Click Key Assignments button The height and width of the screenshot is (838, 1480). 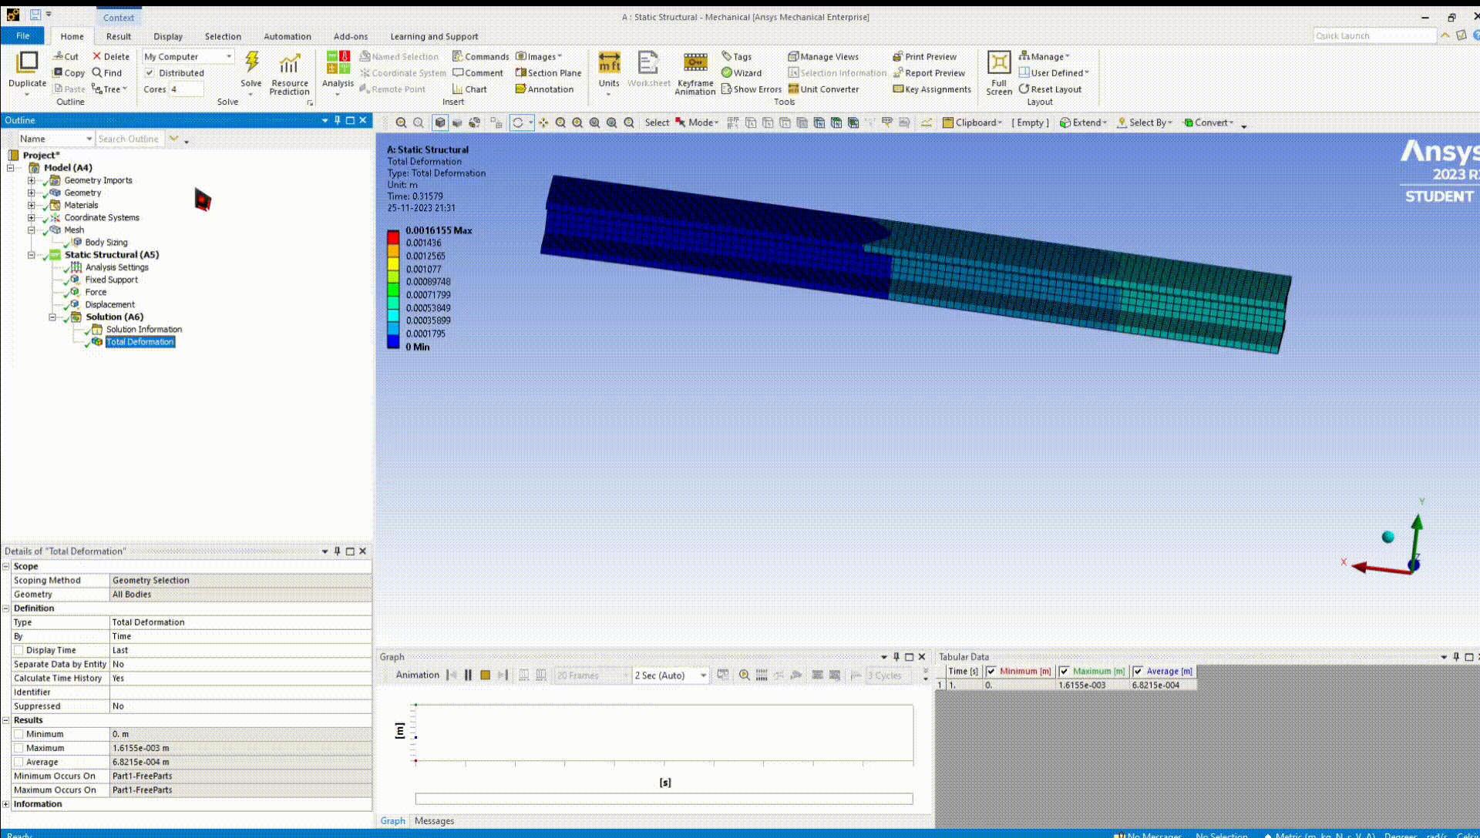[x=932, y=89]
